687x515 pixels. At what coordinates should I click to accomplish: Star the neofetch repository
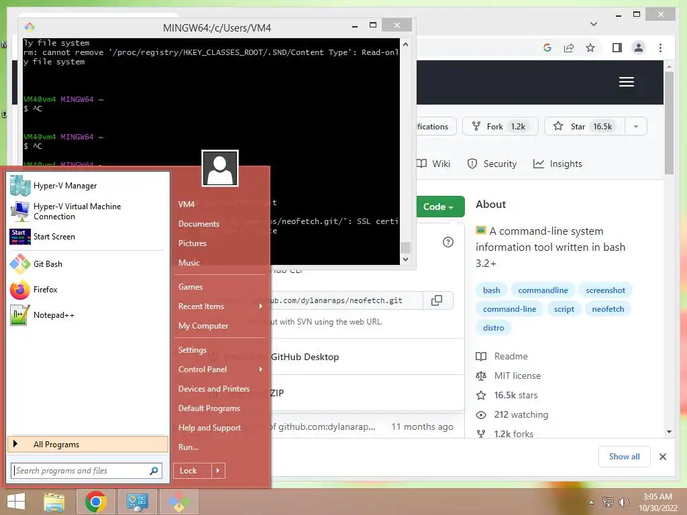coord(585,127)
